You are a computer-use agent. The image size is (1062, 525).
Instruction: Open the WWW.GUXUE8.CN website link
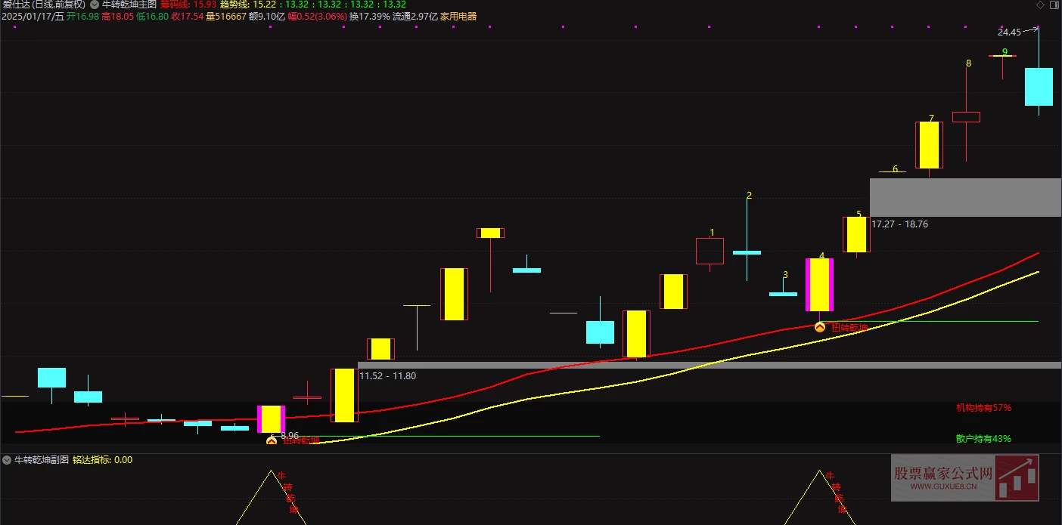(943, 487)
